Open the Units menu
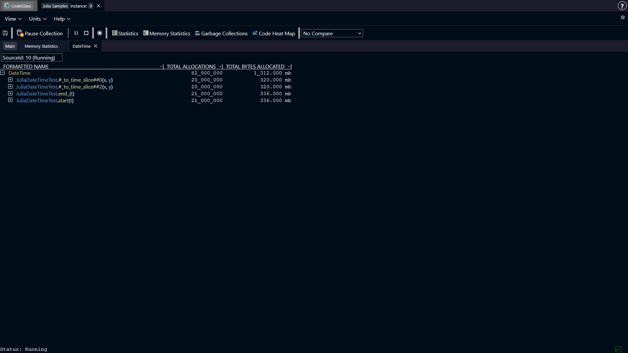Viewport: 628px width, 353px height. (38, 19)
